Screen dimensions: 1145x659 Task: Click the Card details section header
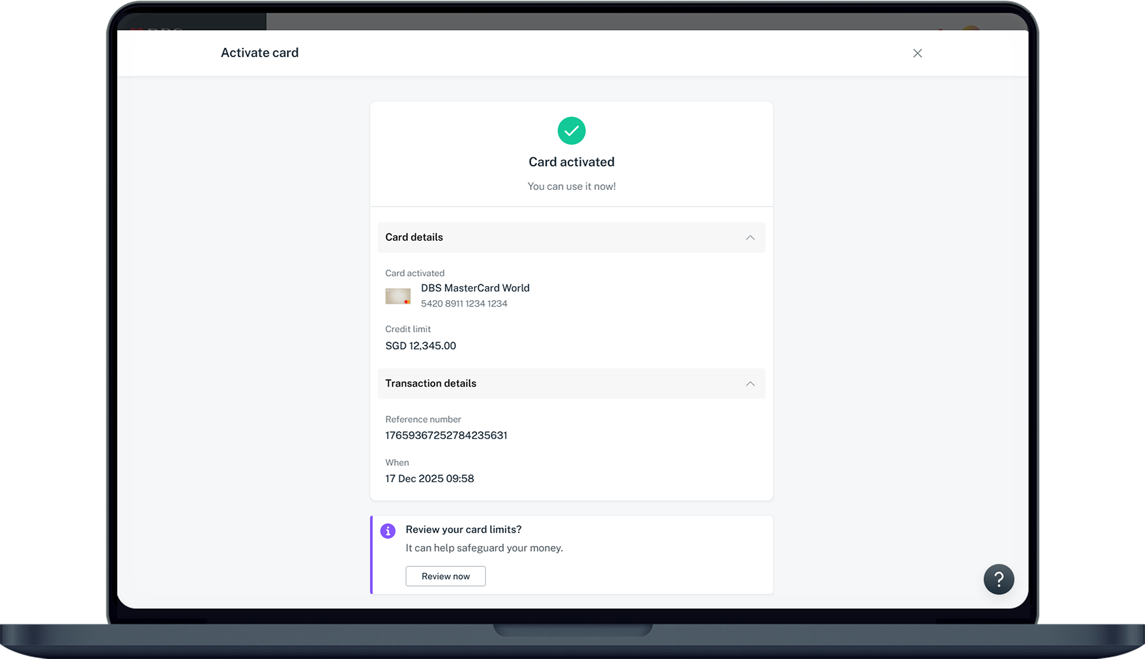(x=414, y=237)
